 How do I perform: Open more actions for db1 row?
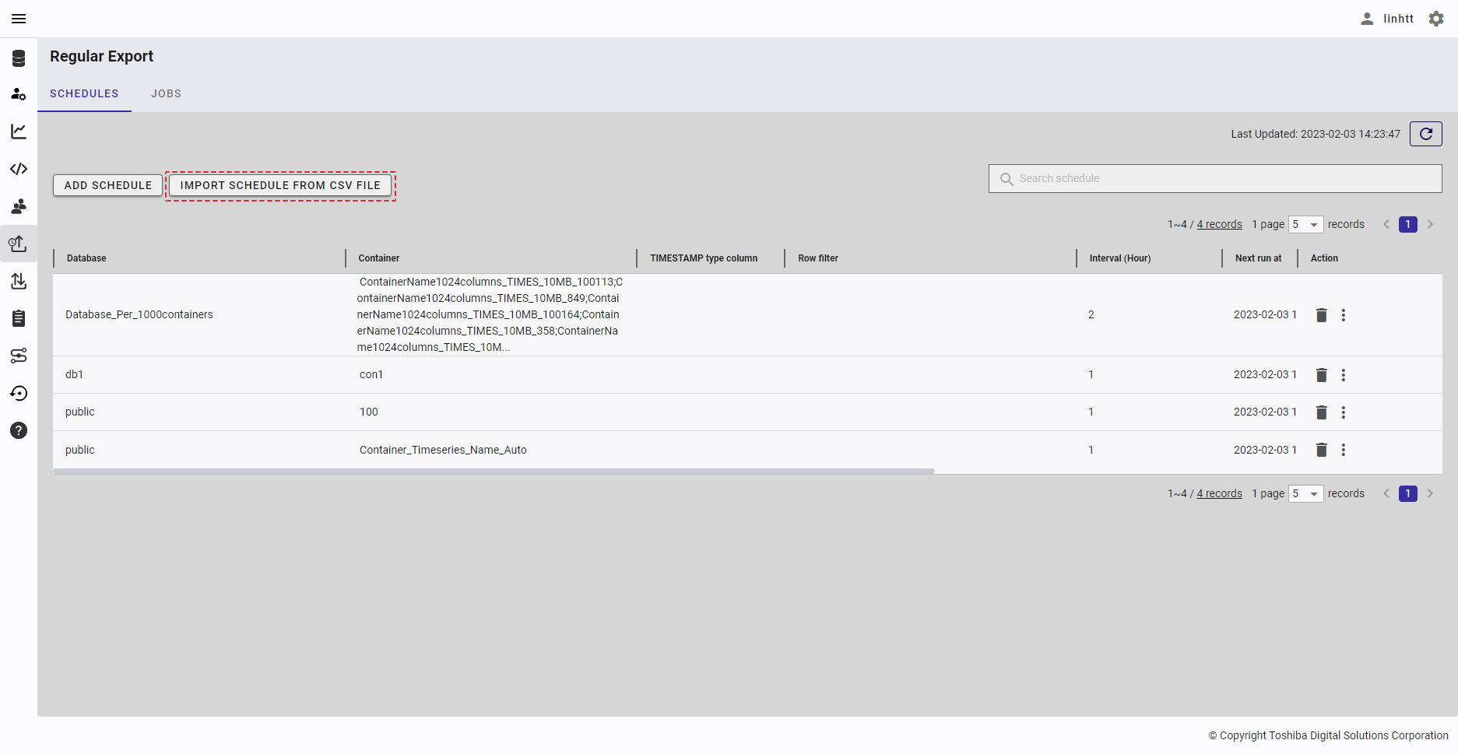pyautogui.click(x=1343, y=375)
